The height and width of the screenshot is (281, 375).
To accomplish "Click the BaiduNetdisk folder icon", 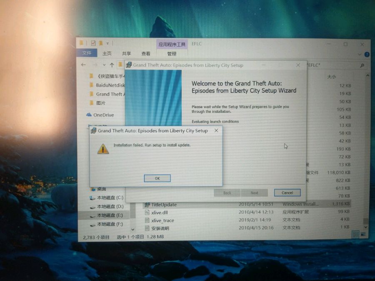I will [91, 85].
